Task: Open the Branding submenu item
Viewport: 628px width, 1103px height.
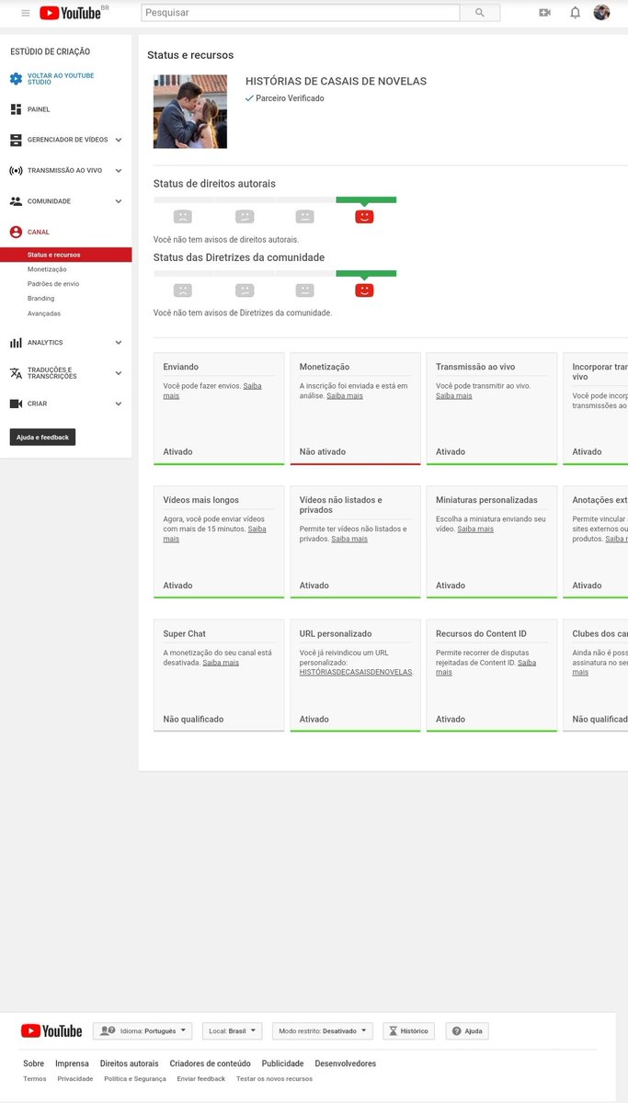Action: click(x=40, y=299)
